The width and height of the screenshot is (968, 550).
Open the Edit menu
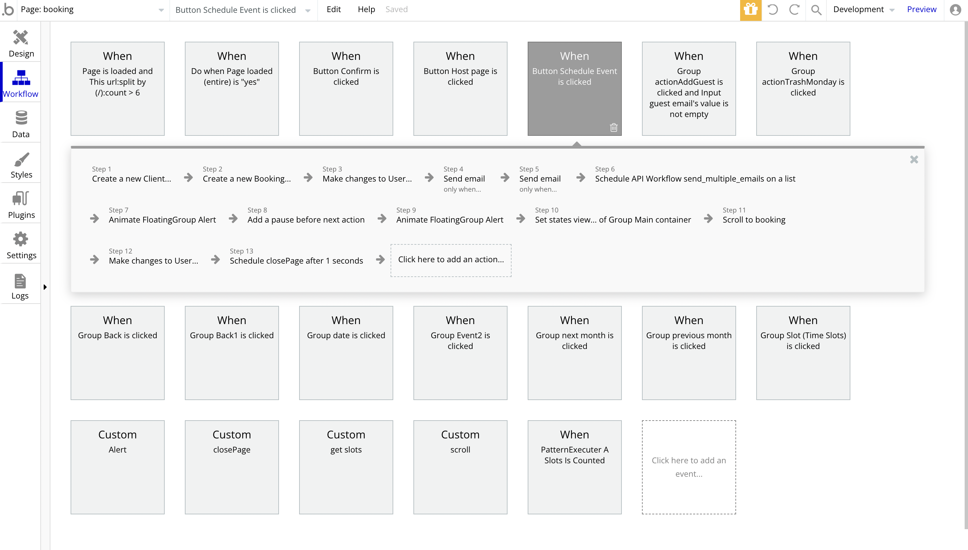click(333, 9)
